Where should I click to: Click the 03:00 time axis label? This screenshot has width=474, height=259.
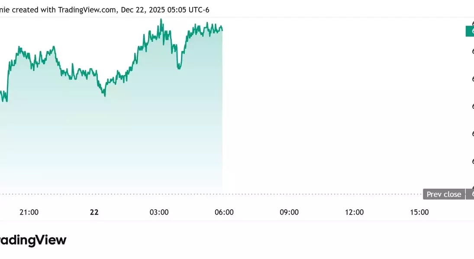coord(159,212)
